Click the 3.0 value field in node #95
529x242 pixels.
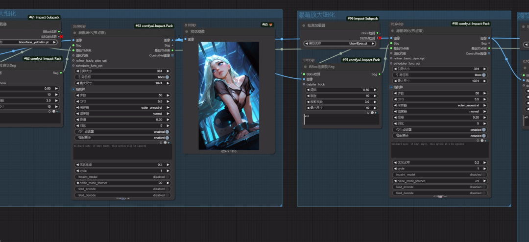tap(341, 102)
